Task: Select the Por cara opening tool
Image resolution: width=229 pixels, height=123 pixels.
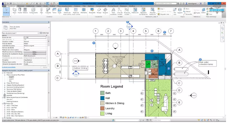Action: (x=175, y=11)
